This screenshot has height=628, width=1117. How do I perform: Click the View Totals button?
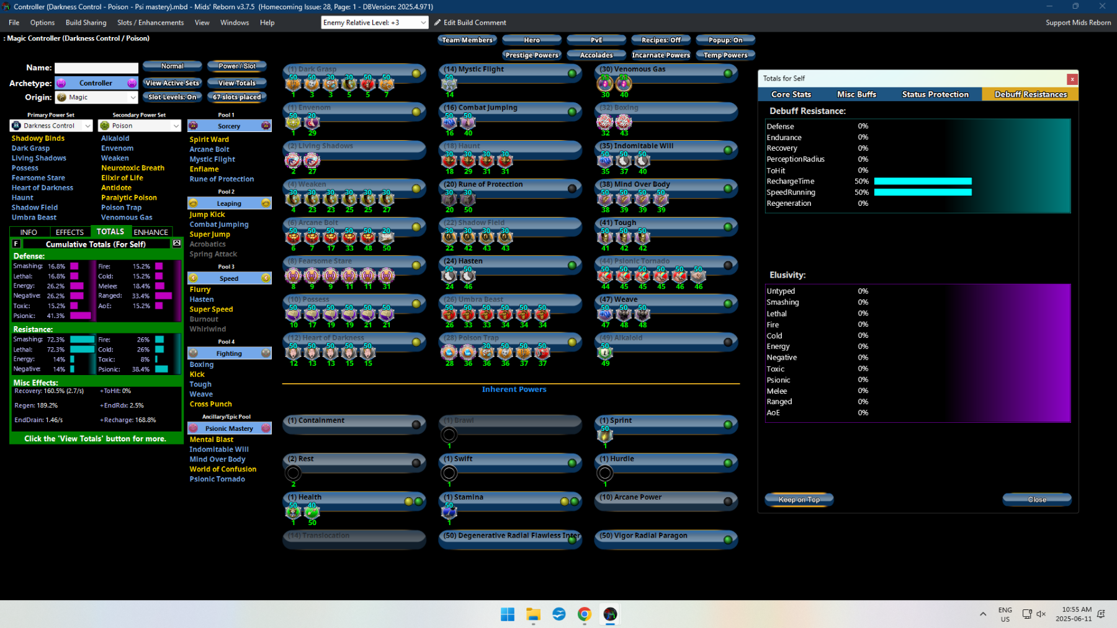point(236,82)
